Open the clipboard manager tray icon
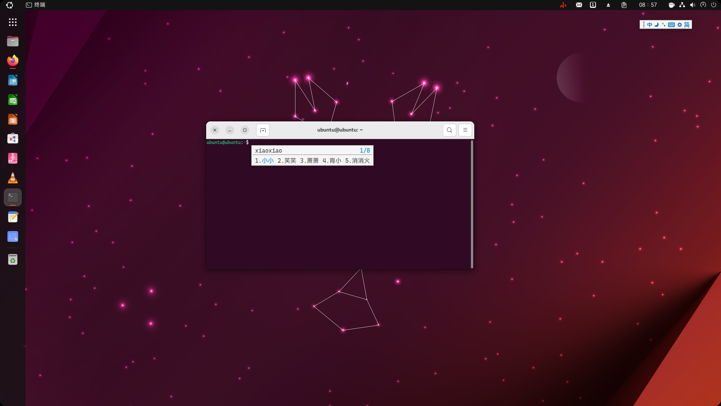This screenshot has width=721, height=406. [624, 5]
